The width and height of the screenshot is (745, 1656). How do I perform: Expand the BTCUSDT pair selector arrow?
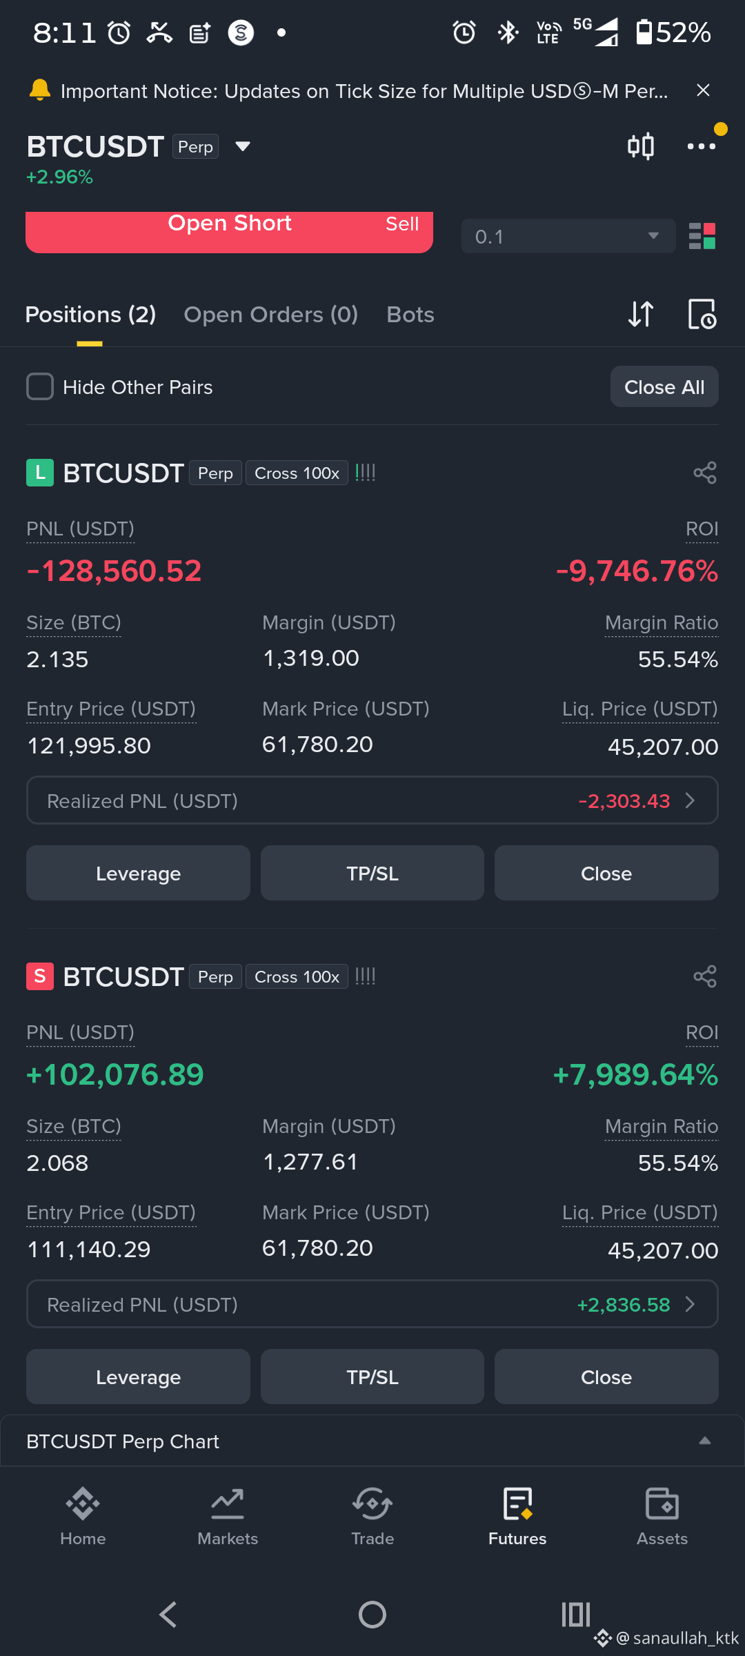point(242,146)
